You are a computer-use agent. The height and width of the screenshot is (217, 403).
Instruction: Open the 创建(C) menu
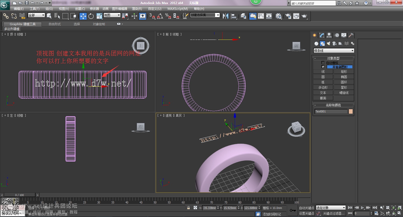coord(80,9)
